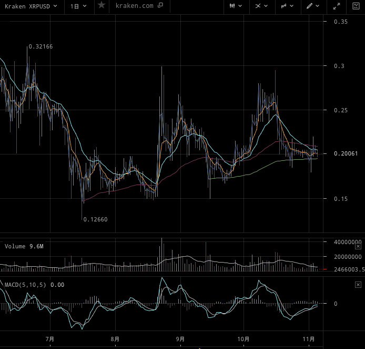Close the Volume indicator panel

(358, 246)
